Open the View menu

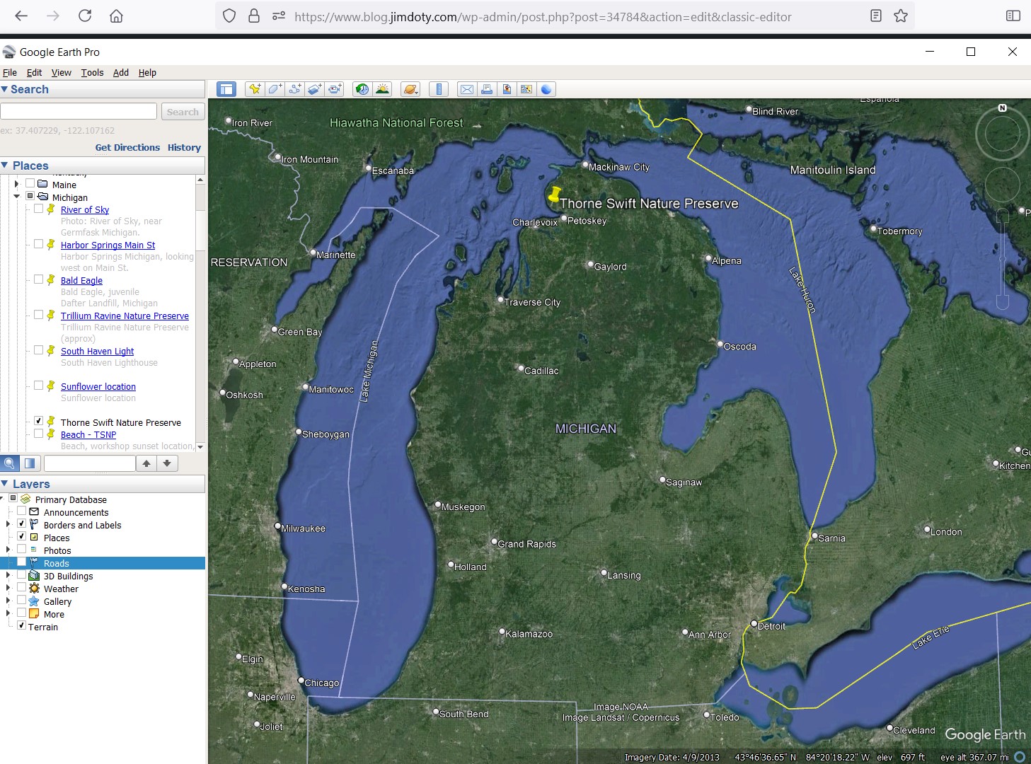click(61, 72)
